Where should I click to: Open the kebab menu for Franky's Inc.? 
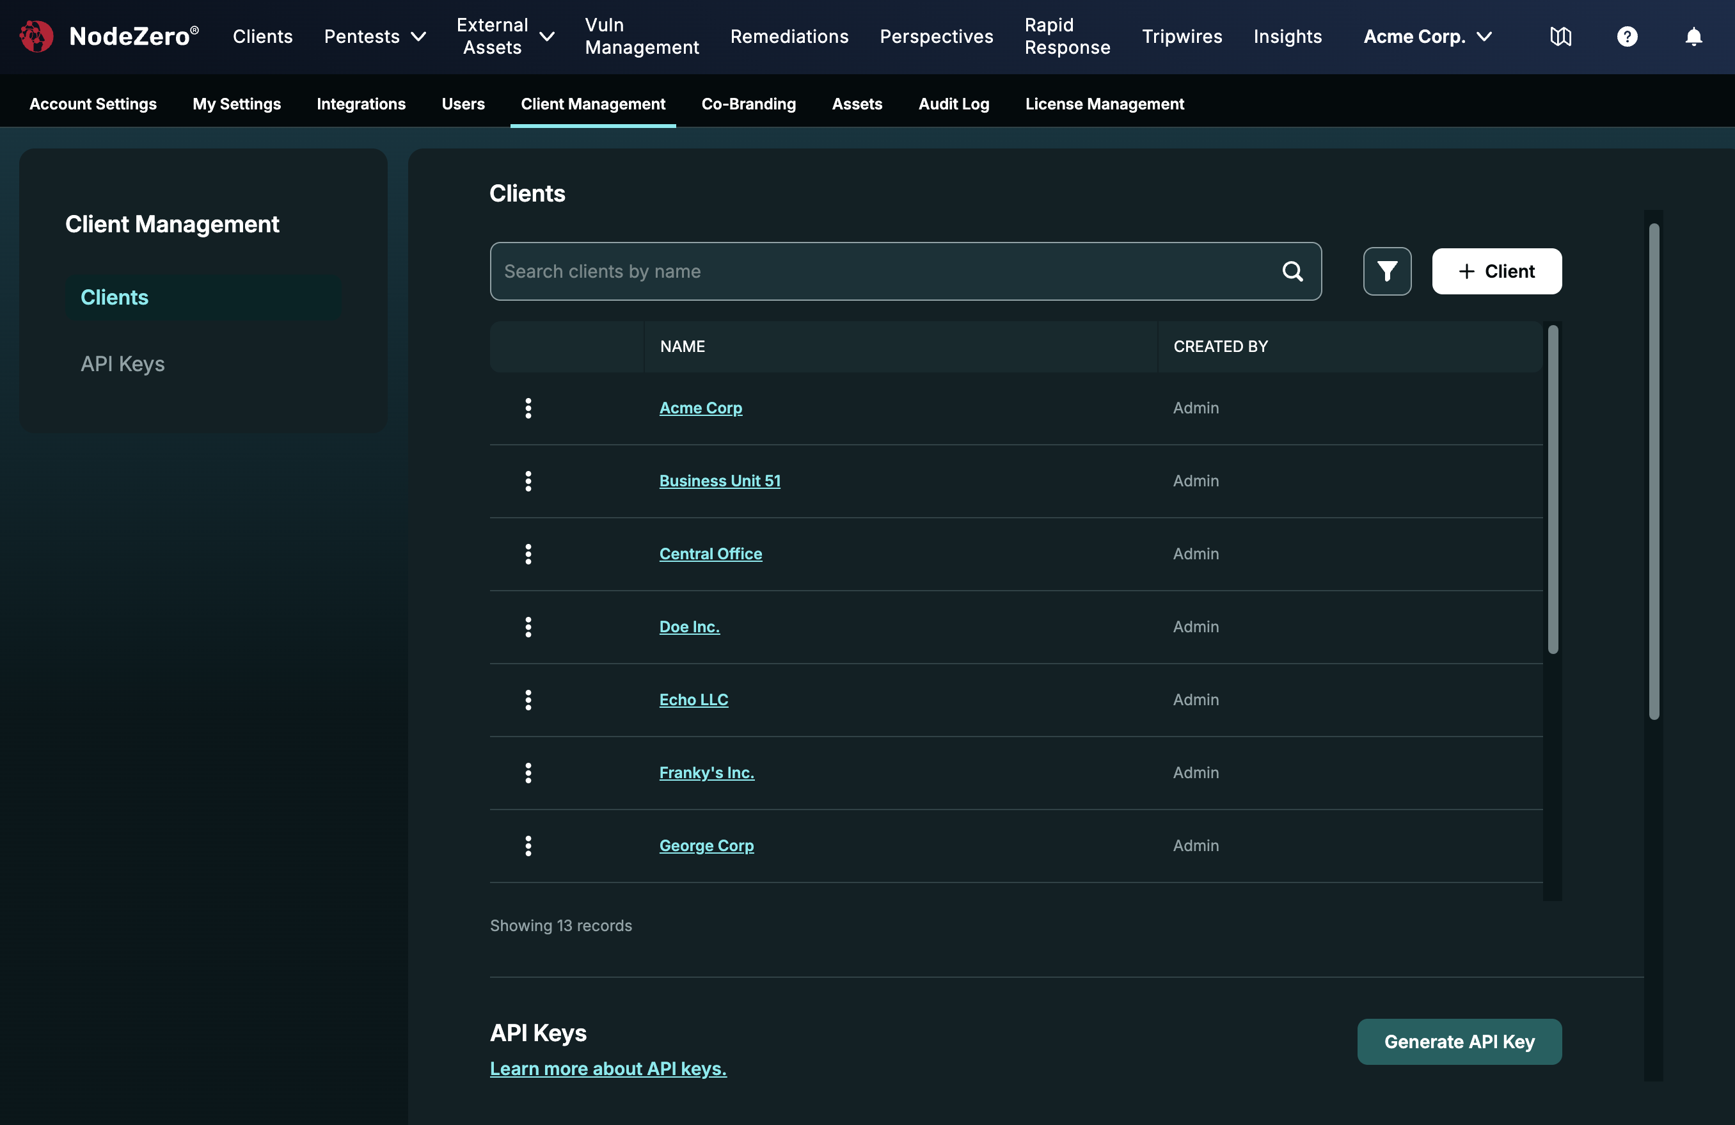tap(528, 773)
